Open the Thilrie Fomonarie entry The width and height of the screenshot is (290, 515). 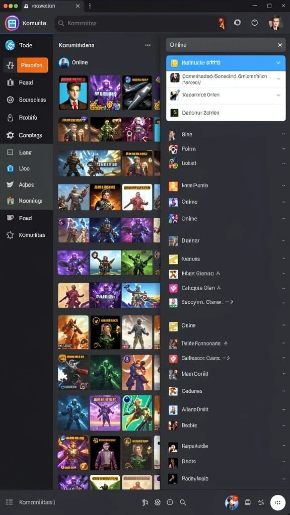pyautogui.click(x=226, y=343)
